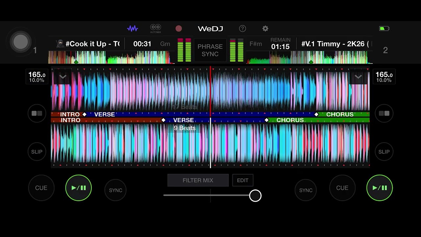
Task: Check the battery status icon
Action: pyautogui.click(x=384, y=29)
